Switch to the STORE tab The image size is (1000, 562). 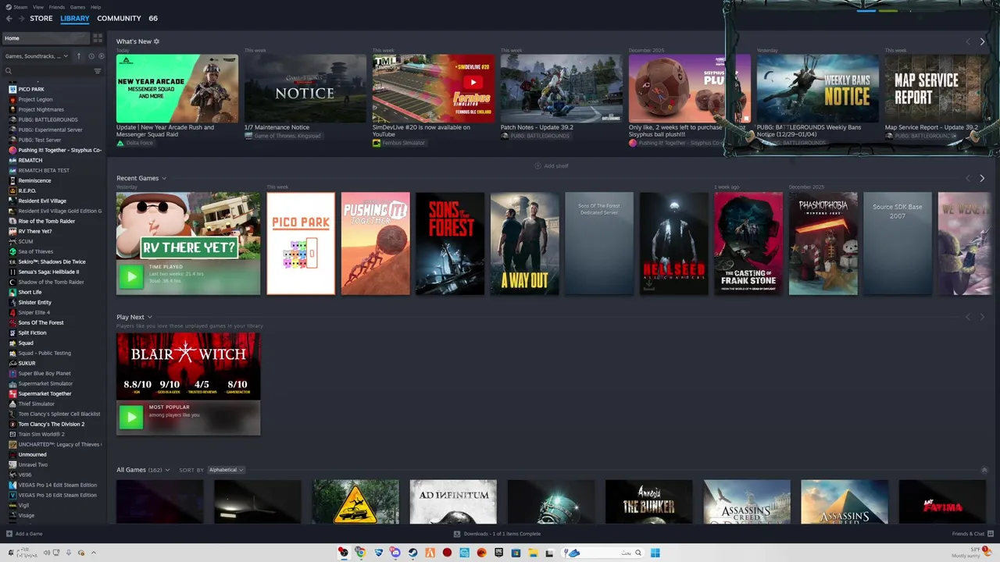coord(41,18)
